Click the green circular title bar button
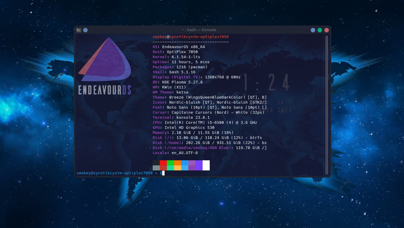The image size is (404, 228). point(320,30)
